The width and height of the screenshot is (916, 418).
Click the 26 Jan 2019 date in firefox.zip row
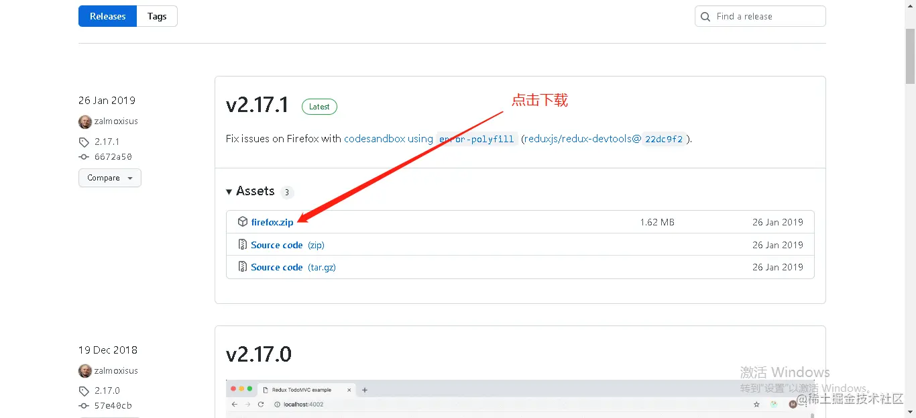click(778, 222)
